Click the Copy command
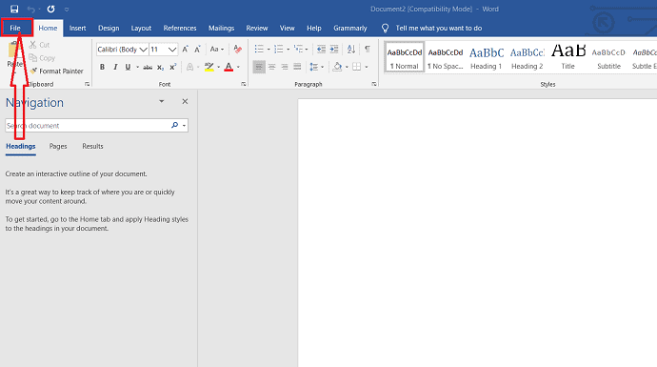Screen dimensions: 657x367 tap(42, 58)
